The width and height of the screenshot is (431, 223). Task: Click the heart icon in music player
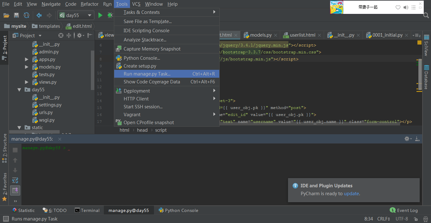click(x=398, y=7)
